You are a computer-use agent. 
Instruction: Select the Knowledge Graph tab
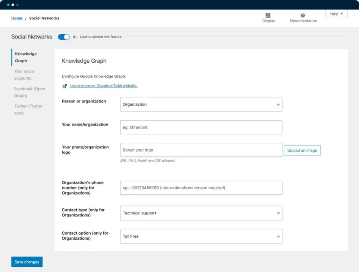26,57
